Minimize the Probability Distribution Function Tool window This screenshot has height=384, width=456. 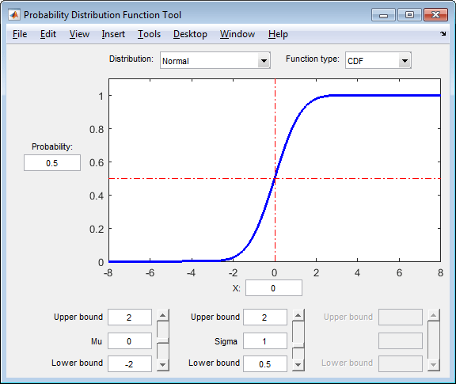(383, 15)
